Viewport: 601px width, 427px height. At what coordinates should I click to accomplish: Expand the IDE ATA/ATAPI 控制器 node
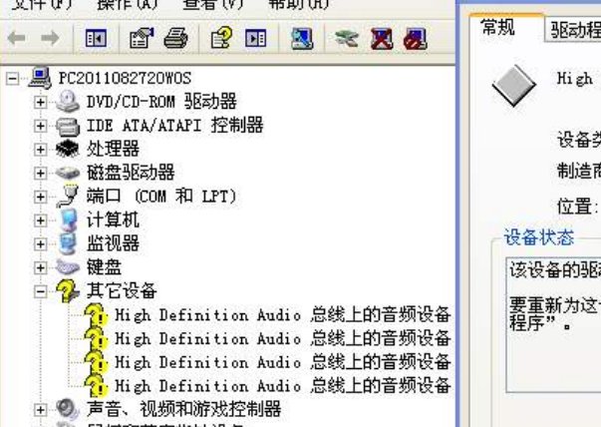(x=40, y=126)
